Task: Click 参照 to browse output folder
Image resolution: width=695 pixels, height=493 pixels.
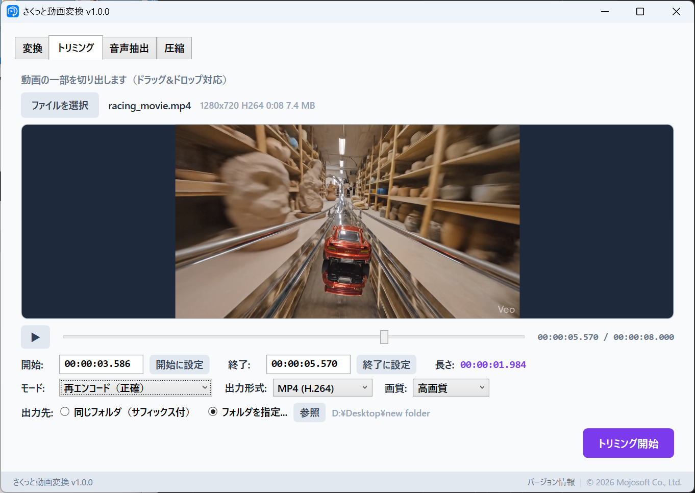Action: (x=309, y=412)
